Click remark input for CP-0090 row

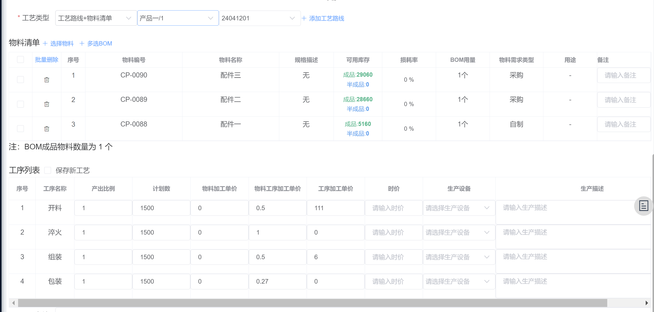[x=624, y=75]
